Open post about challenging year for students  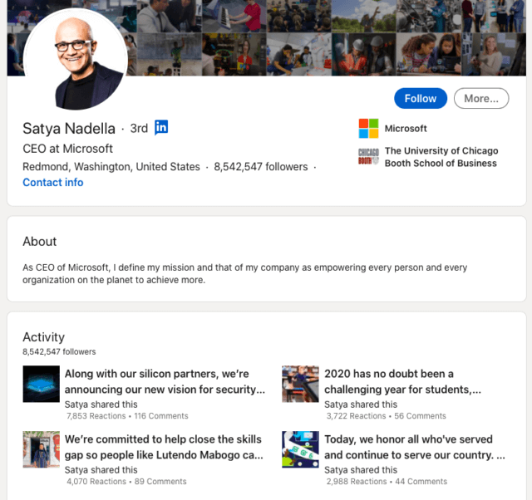coord(402,381)
